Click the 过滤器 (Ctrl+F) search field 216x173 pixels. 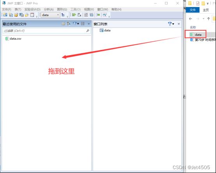[47, 31]
